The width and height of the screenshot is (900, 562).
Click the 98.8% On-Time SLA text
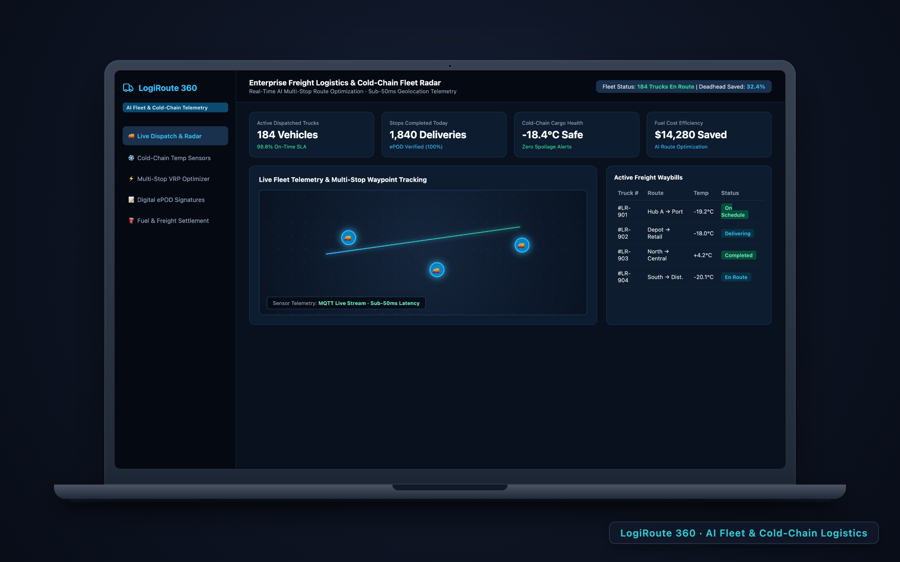coord(282,146)
